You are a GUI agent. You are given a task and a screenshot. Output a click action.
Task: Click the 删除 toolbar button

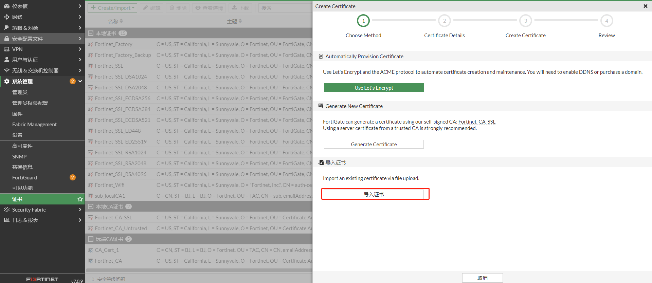[x=178, y=8]
